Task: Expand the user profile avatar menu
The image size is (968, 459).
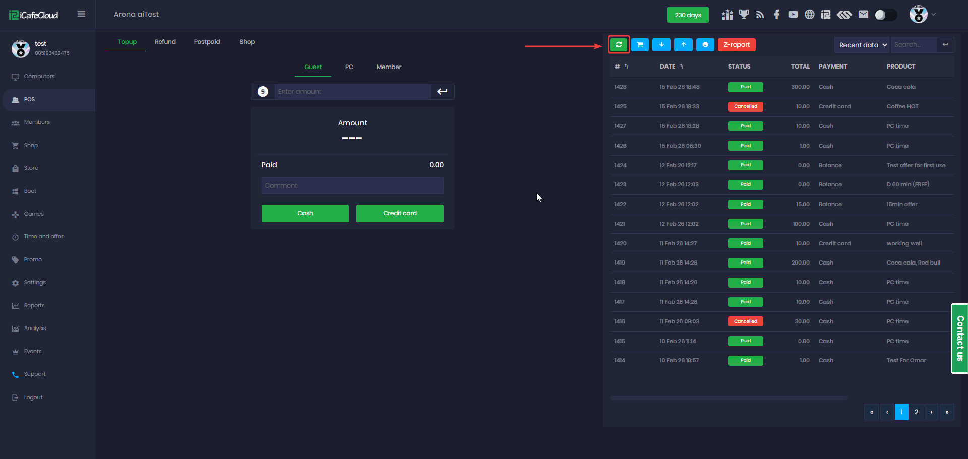Action: [922, 15]
